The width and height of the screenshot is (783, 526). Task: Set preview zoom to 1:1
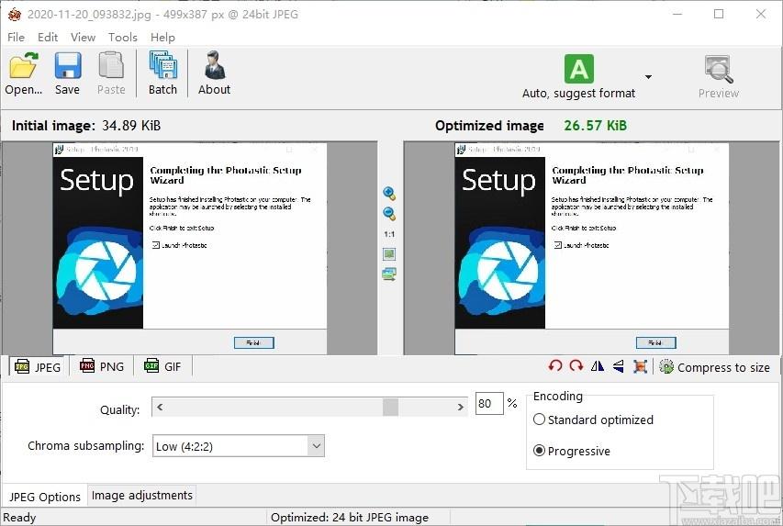click(x=389, y=234)
